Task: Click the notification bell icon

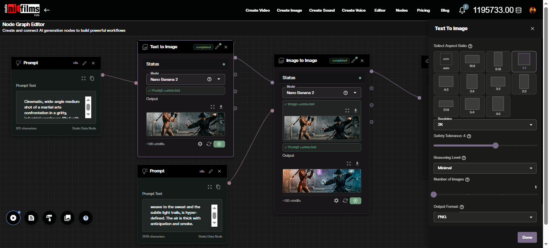Action: click(x=462, y=10)
